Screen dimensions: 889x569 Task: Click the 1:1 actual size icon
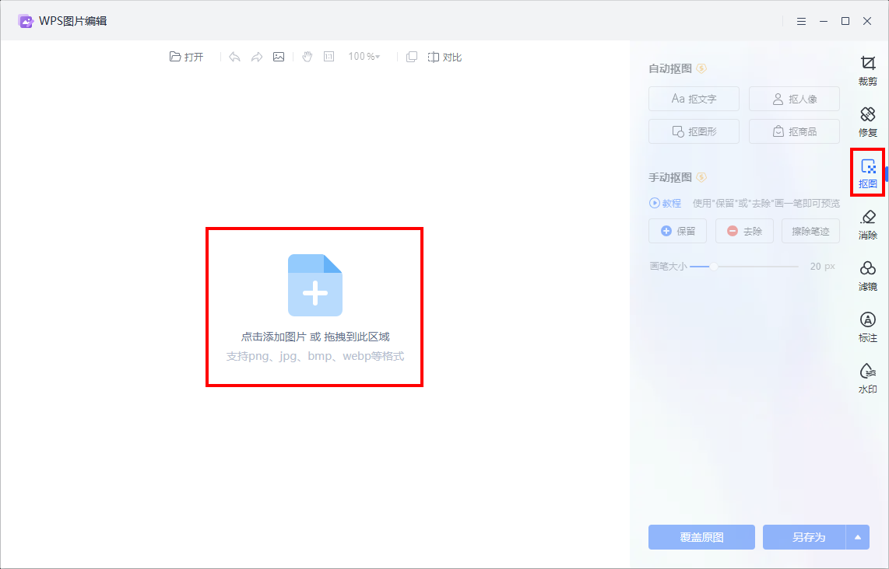coord(329,57)
